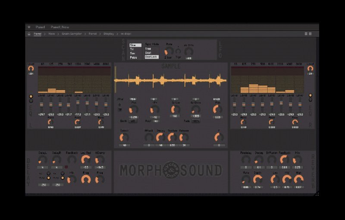Click New breadcrumb item

[x=51, y=34]
